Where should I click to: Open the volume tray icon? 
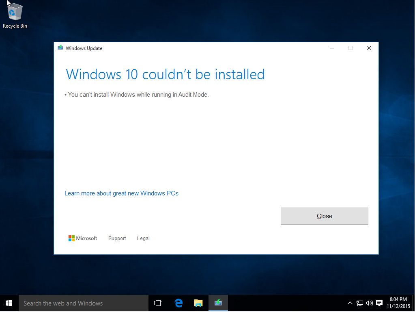pyautogui.click(x=370, y=303)
